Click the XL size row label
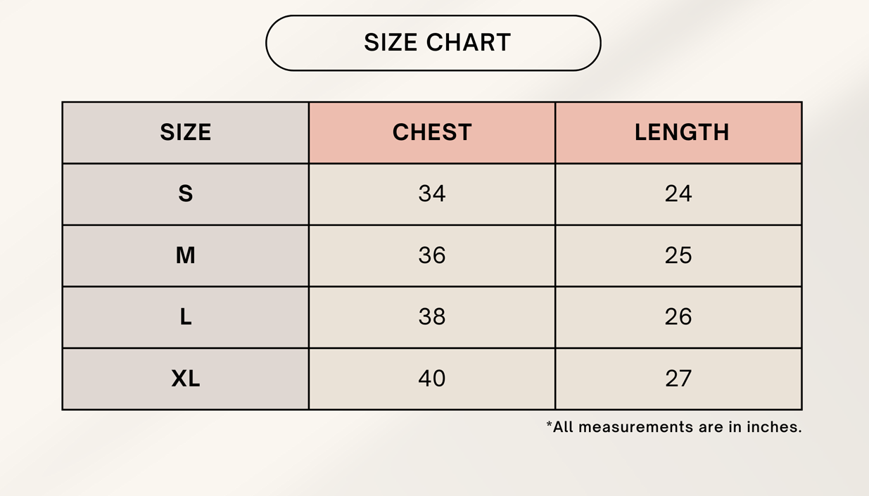The image size is (869, 496). pos(186,379)
